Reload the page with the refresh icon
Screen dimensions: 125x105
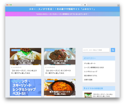tap(81, 5)
